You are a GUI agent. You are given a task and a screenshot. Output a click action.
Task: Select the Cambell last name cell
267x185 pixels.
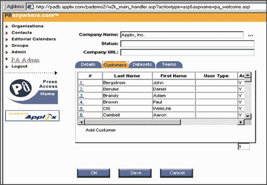(127, 115)
